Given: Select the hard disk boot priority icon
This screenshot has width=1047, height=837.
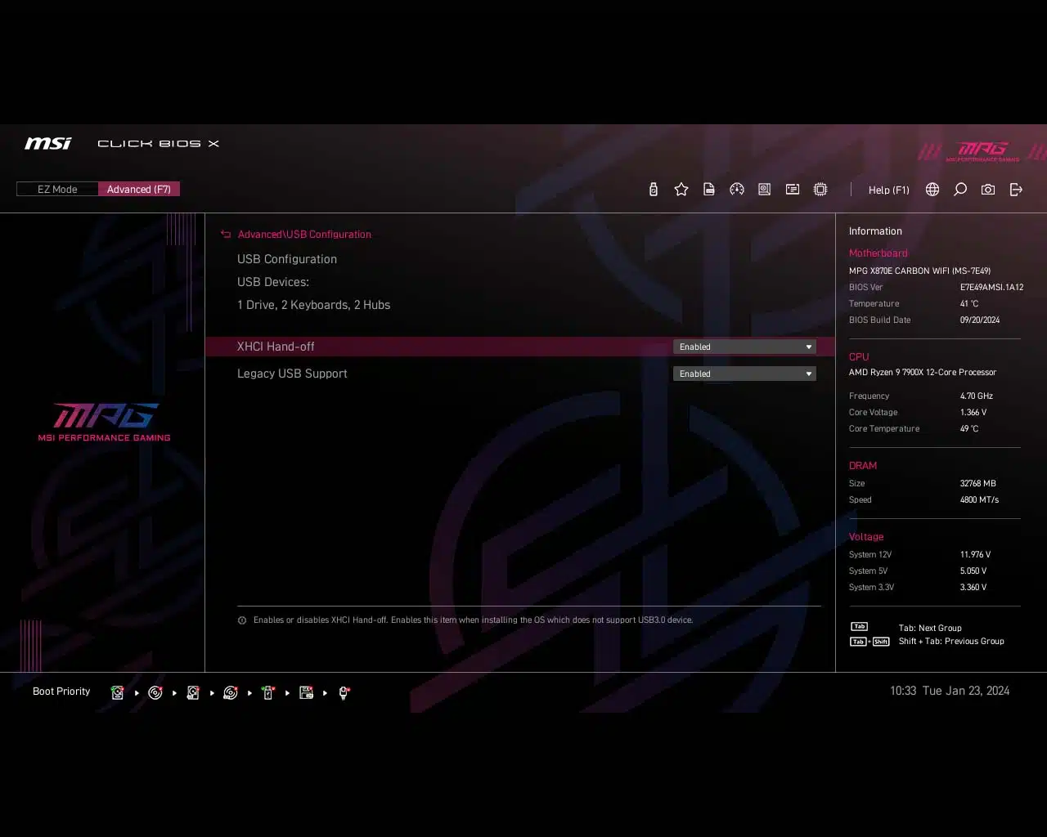Looking at the screenshot, I should click(x=117, y=693).
